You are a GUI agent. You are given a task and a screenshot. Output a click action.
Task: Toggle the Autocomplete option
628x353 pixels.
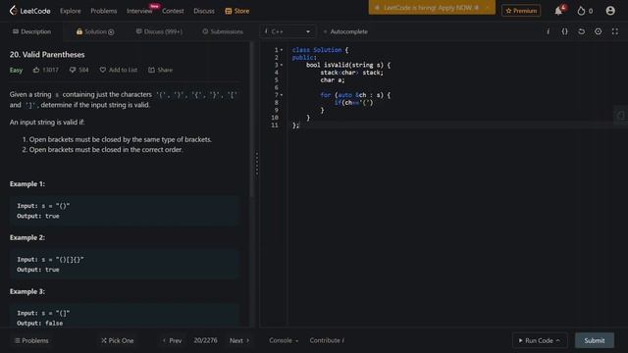coord(345,31)
